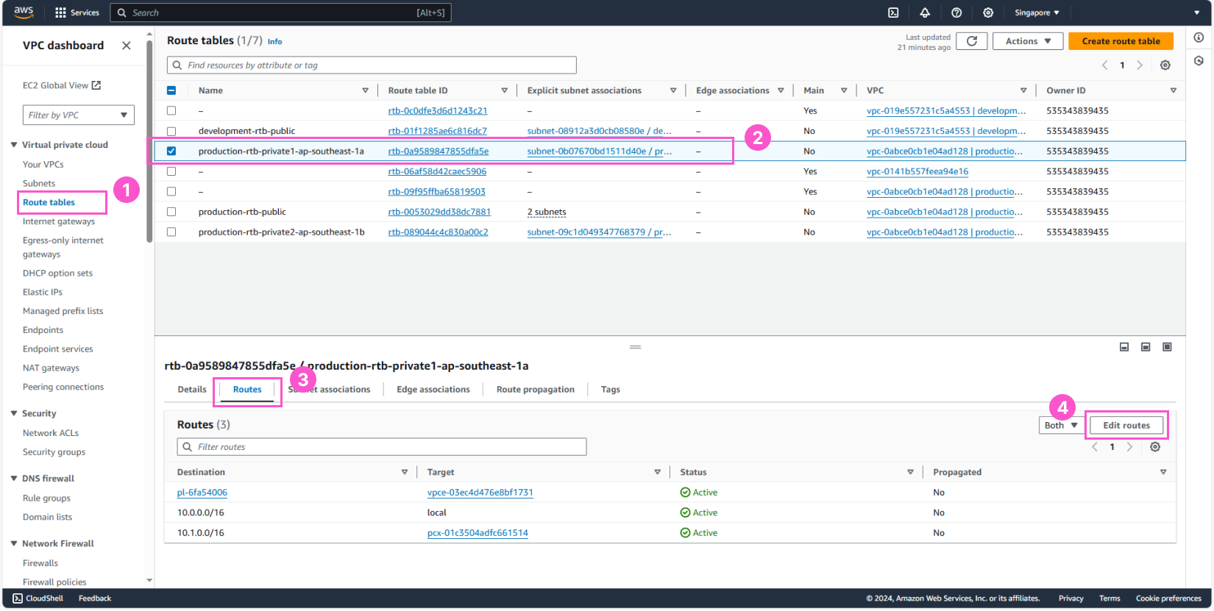Open EC2 Global View external link
Viewport: 1214px width, 611px height.
pos(62,85)
